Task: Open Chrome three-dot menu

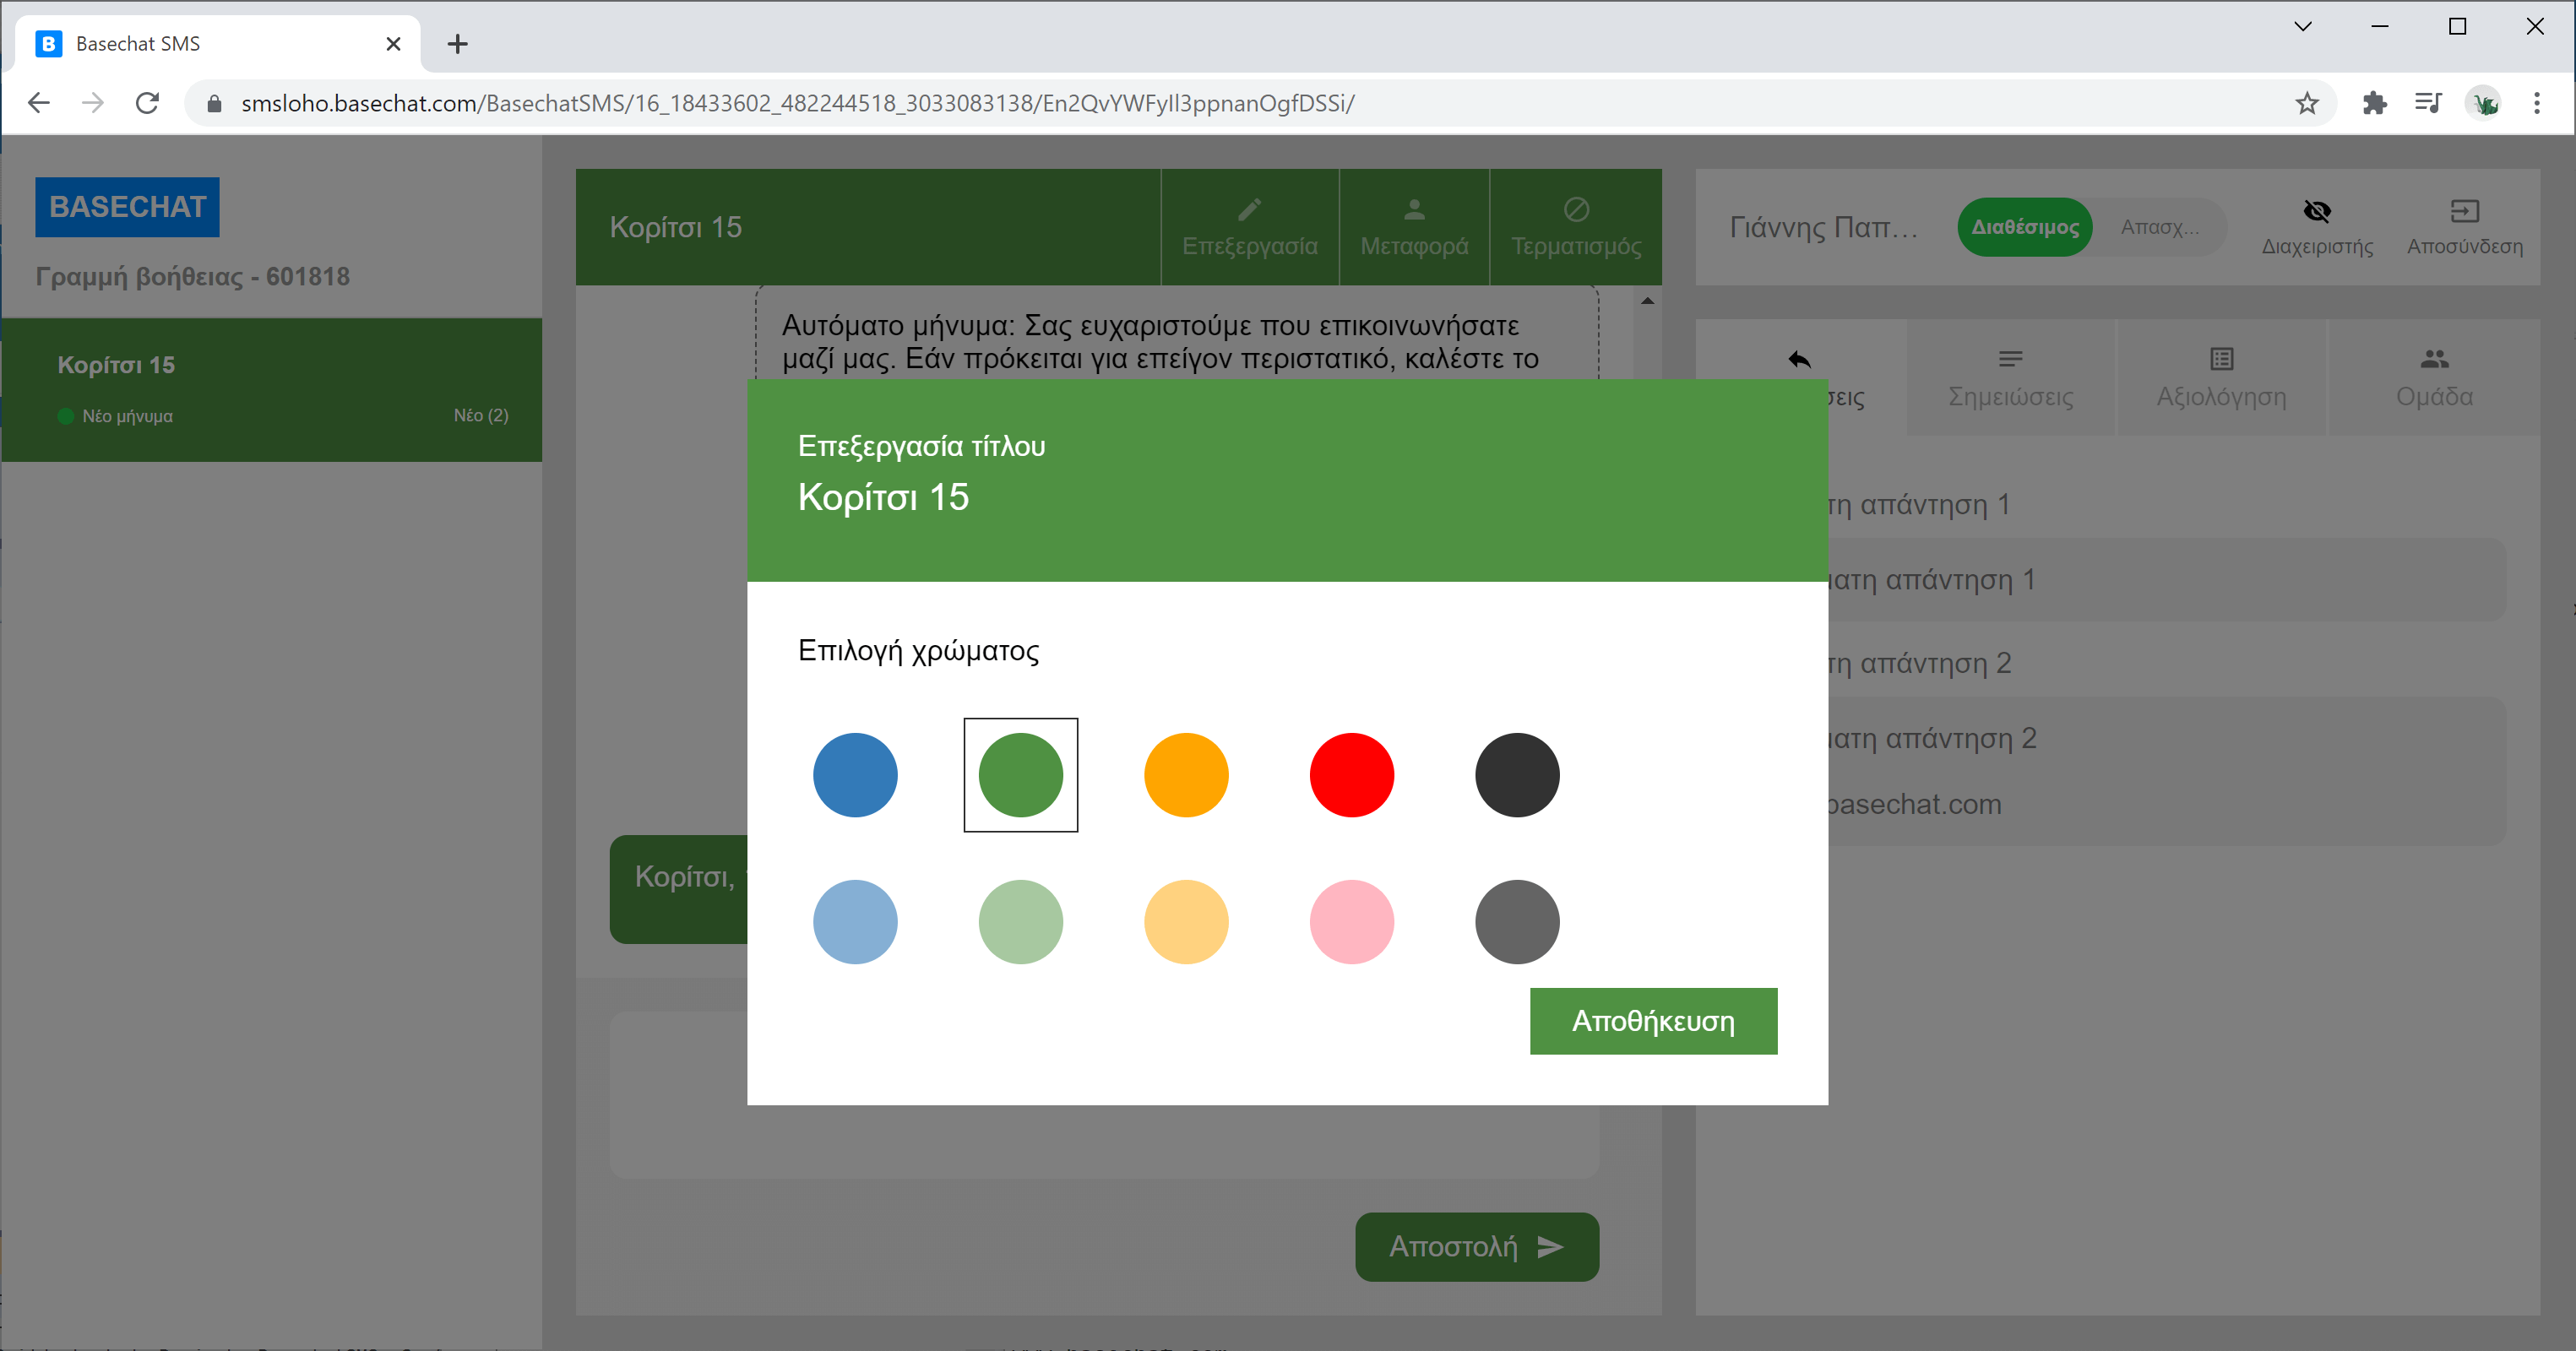Action: point(2536,103)
